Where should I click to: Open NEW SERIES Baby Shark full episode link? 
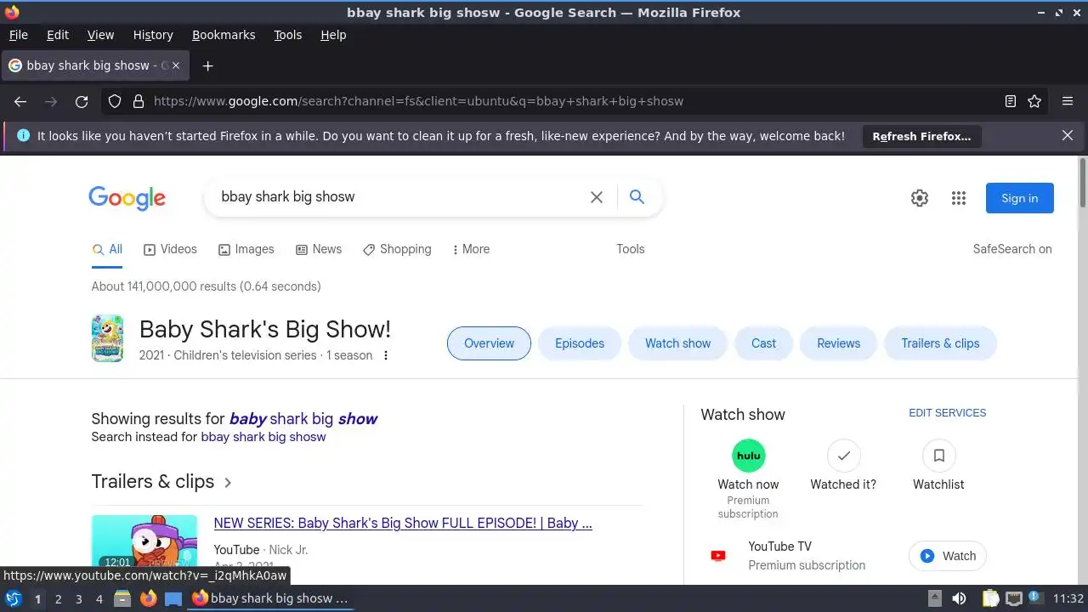click(x=403, y=523)
